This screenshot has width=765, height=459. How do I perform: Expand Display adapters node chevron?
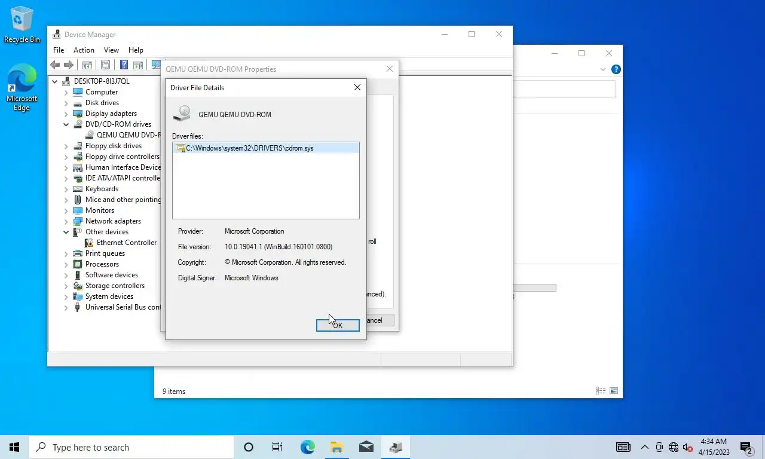[66, 114]
